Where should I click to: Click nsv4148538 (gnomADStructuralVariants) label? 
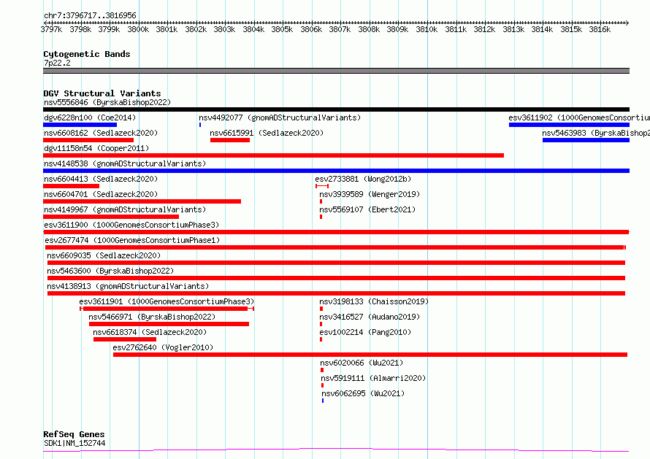125,163
